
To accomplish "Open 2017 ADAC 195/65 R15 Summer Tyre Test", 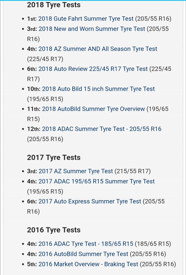I will (x=97, y=181).
